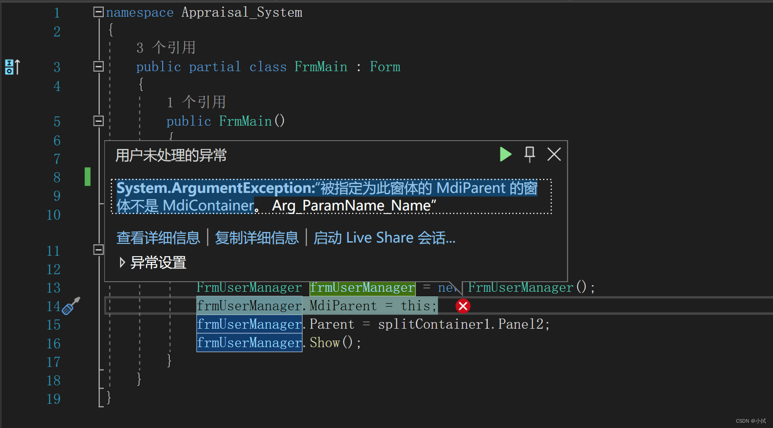Click the green change indicator next to line 8
The image size is (773, 428).
click(88, 177)
